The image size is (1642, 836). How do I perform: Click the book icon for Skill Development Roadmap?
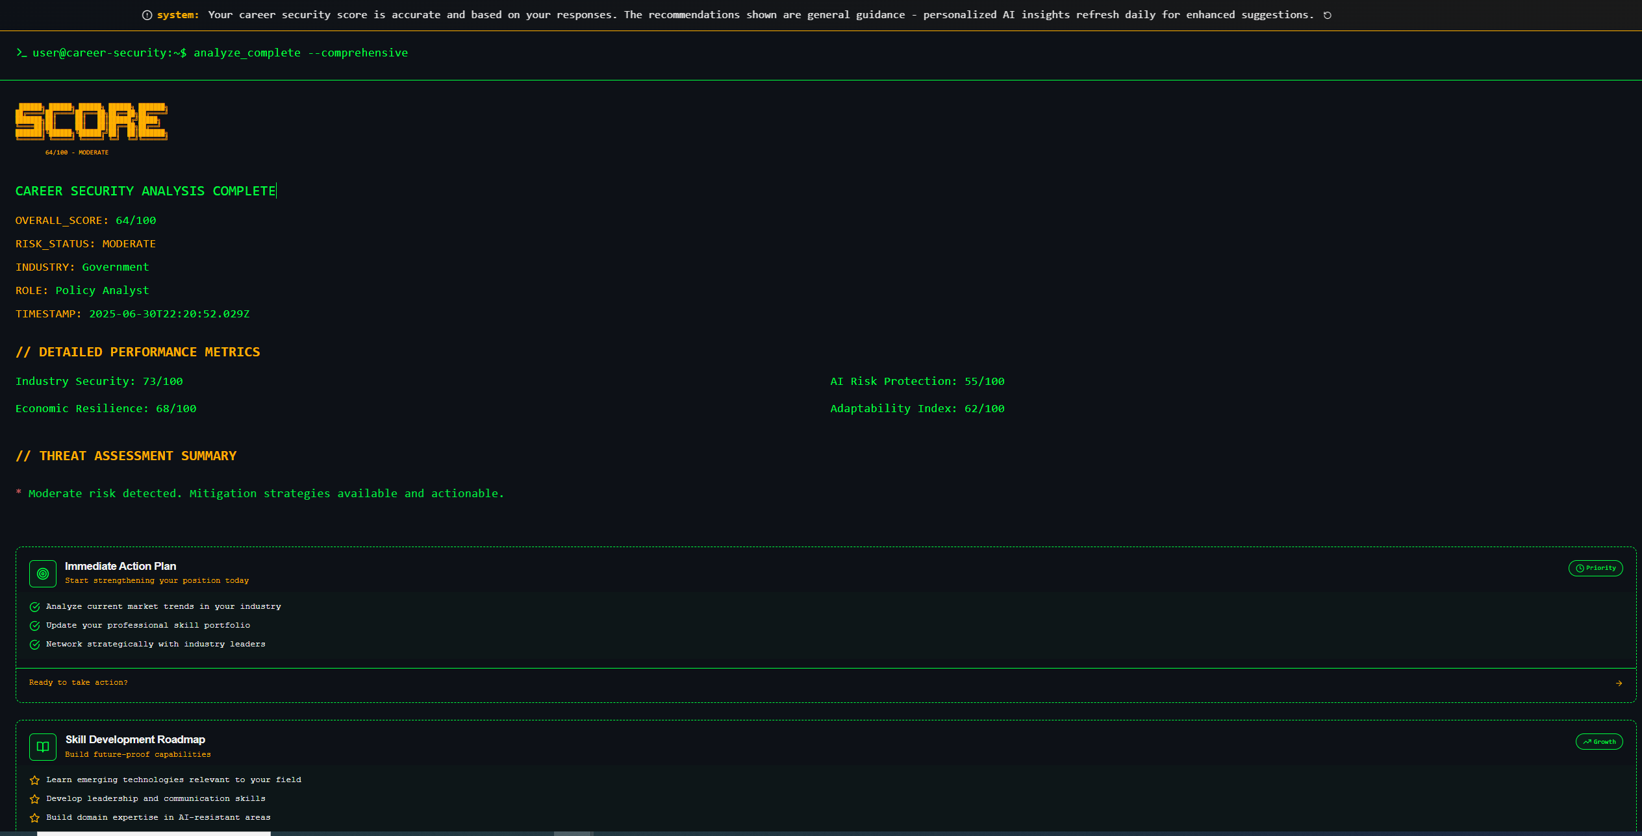43,747
